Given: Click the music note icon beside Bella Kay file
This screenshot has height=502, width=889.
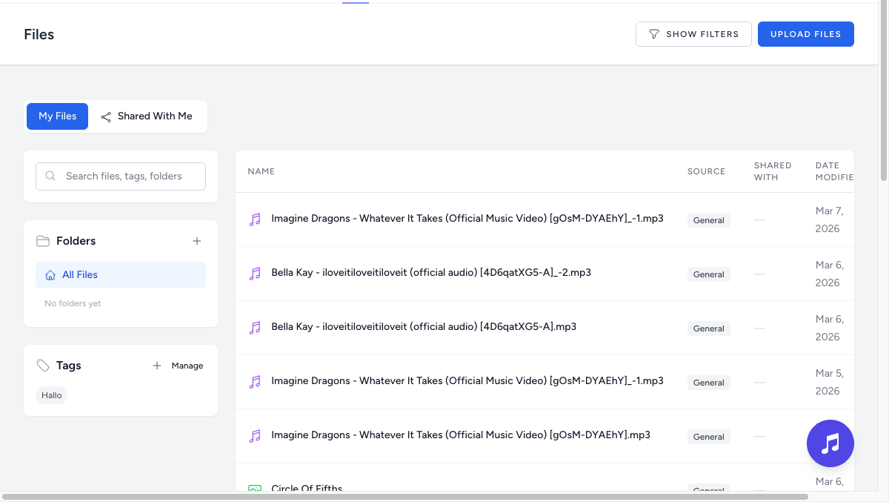Looking at the screenshot, I should point(255,273).
